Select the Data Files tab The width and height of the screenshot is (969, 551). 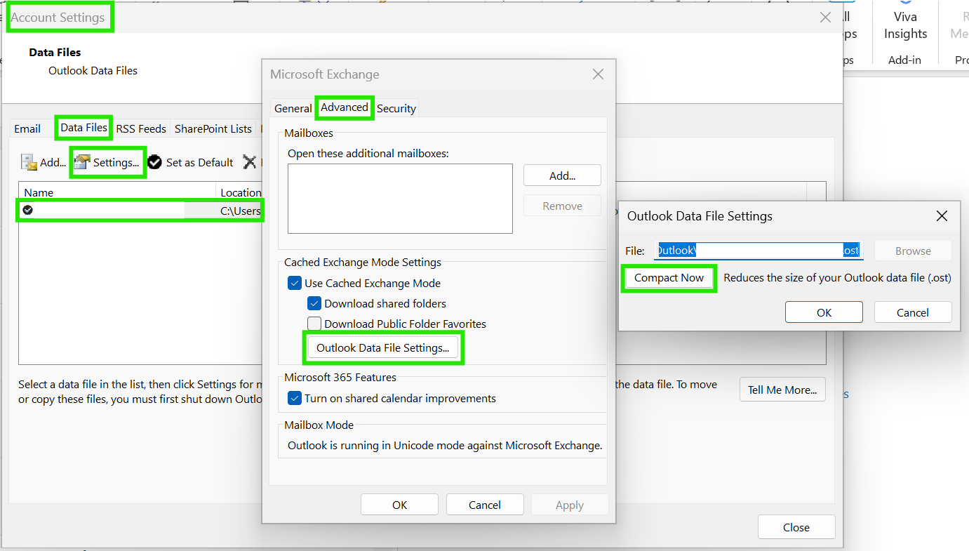point(83,128)
